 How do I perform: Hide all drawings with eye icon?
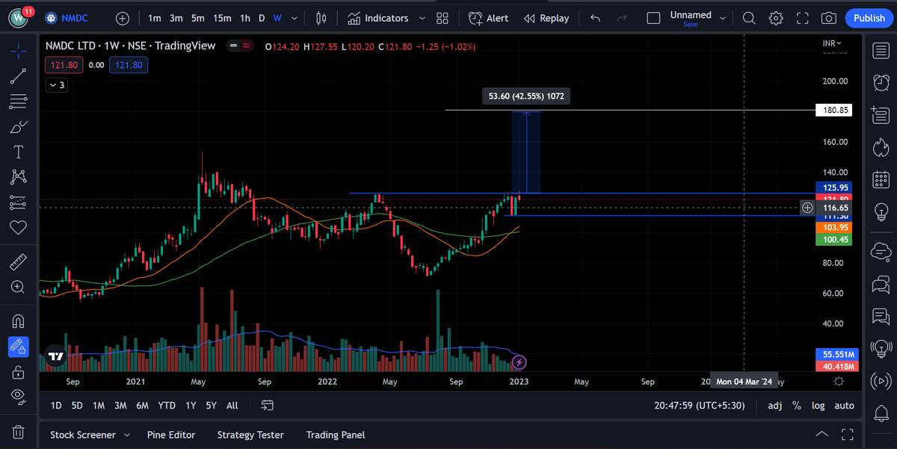[x=19, y=397]
